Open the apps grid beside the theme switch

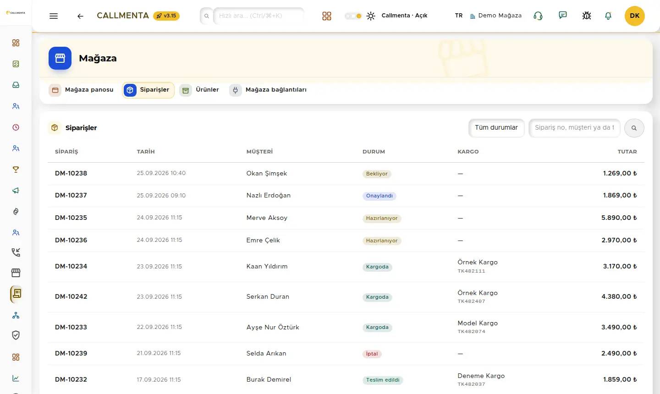327,16
